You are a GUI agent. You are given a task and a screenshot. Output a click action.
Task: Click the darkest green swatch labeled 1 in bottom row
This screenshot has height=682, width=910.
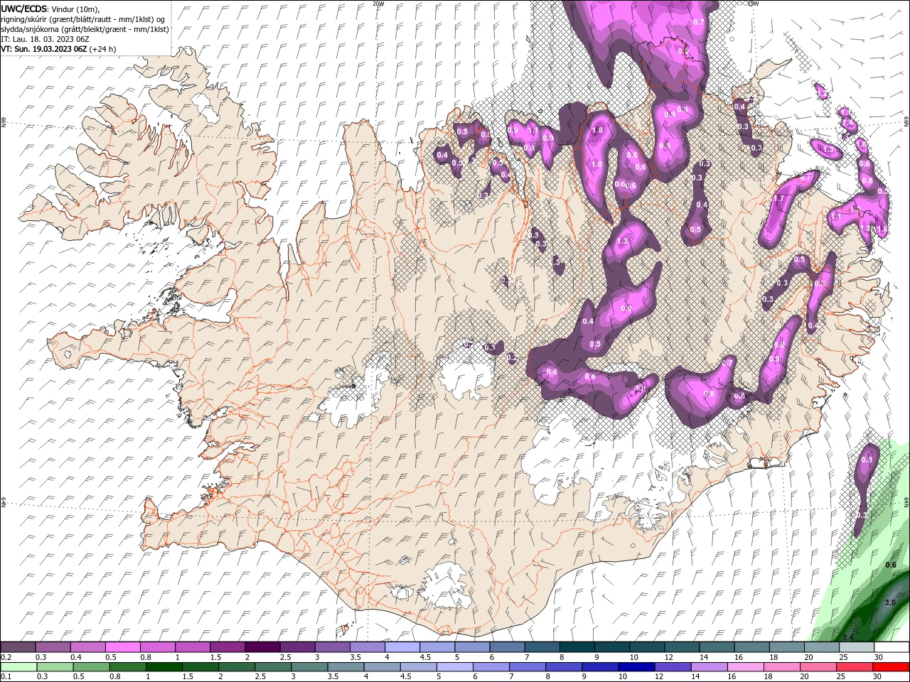[164, 667]
